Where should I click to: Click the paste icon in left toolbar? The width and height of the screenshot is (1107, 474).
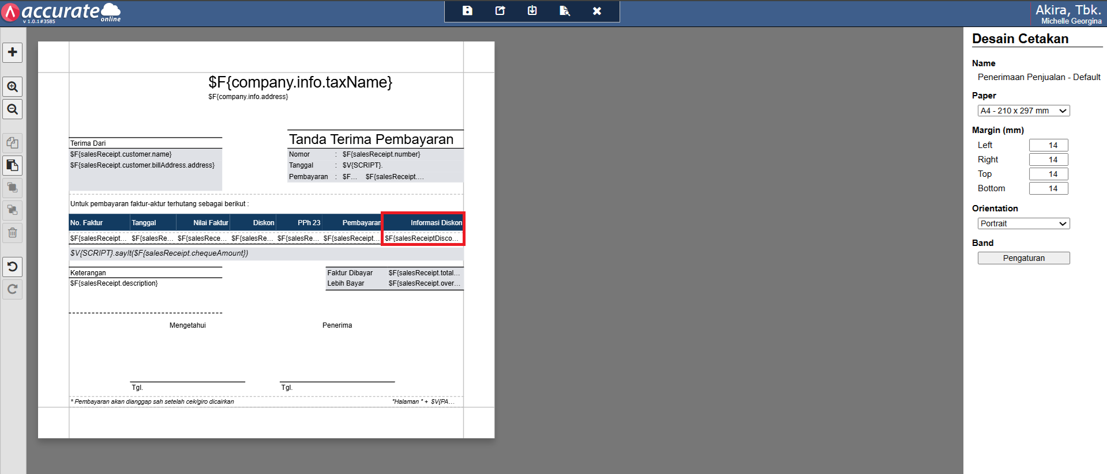(13, 165)
